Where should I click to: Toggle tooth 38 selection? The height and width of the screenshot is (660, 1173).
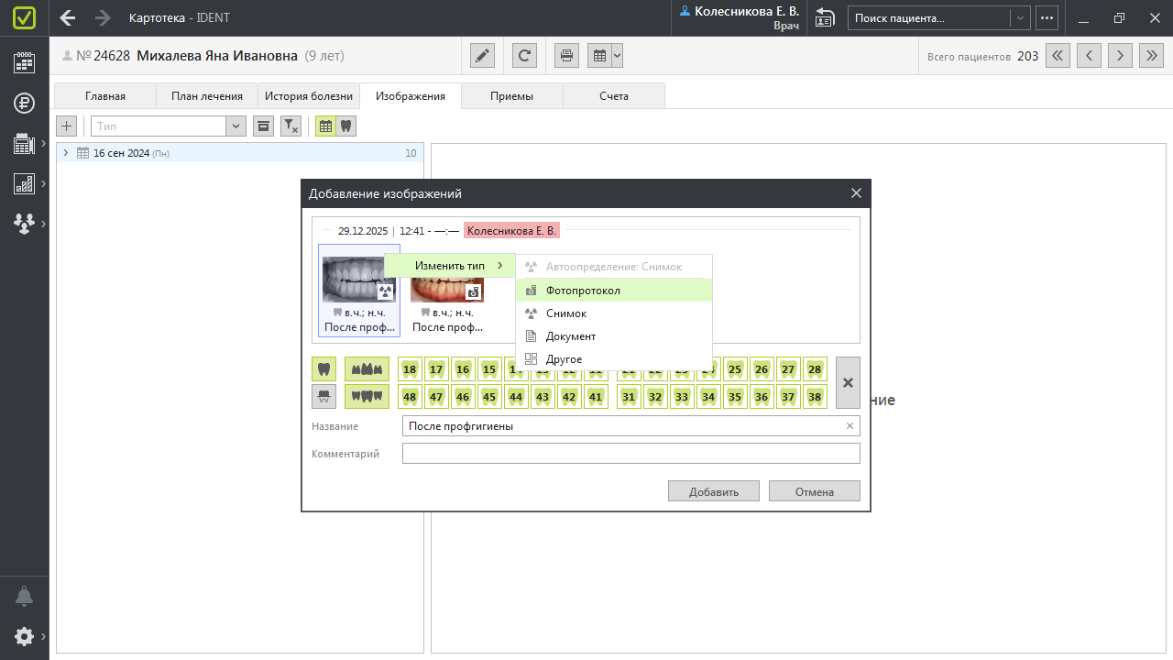pyautogui.click(x=815, y=397)
